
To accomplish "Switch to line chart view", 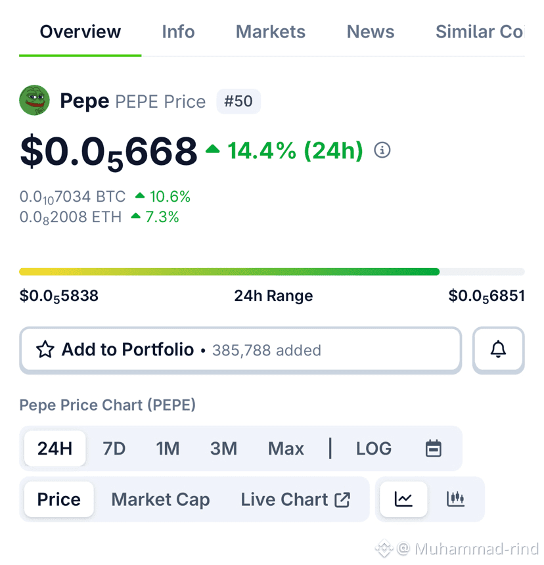I will pyautogui.click(x=403, y=499).
